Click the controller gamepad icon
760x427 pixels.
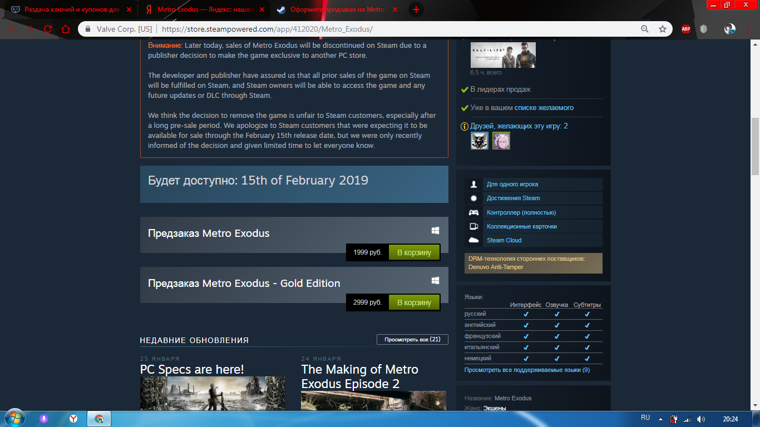coord(473,212)
